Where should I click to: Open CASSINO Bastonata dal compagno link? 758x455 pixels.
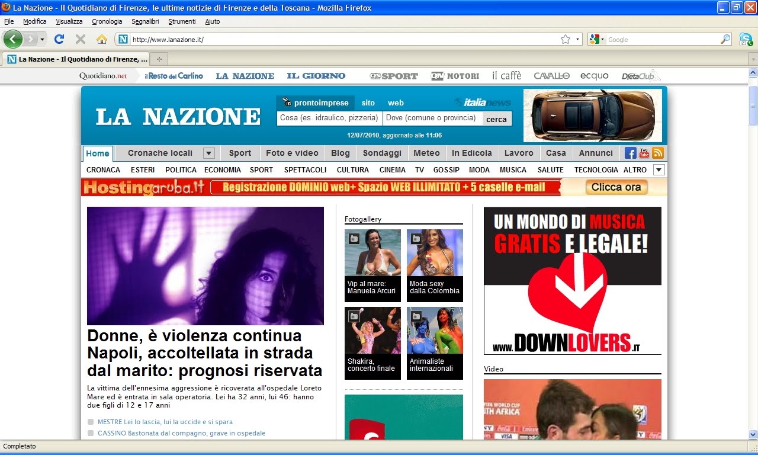[181, 433]
